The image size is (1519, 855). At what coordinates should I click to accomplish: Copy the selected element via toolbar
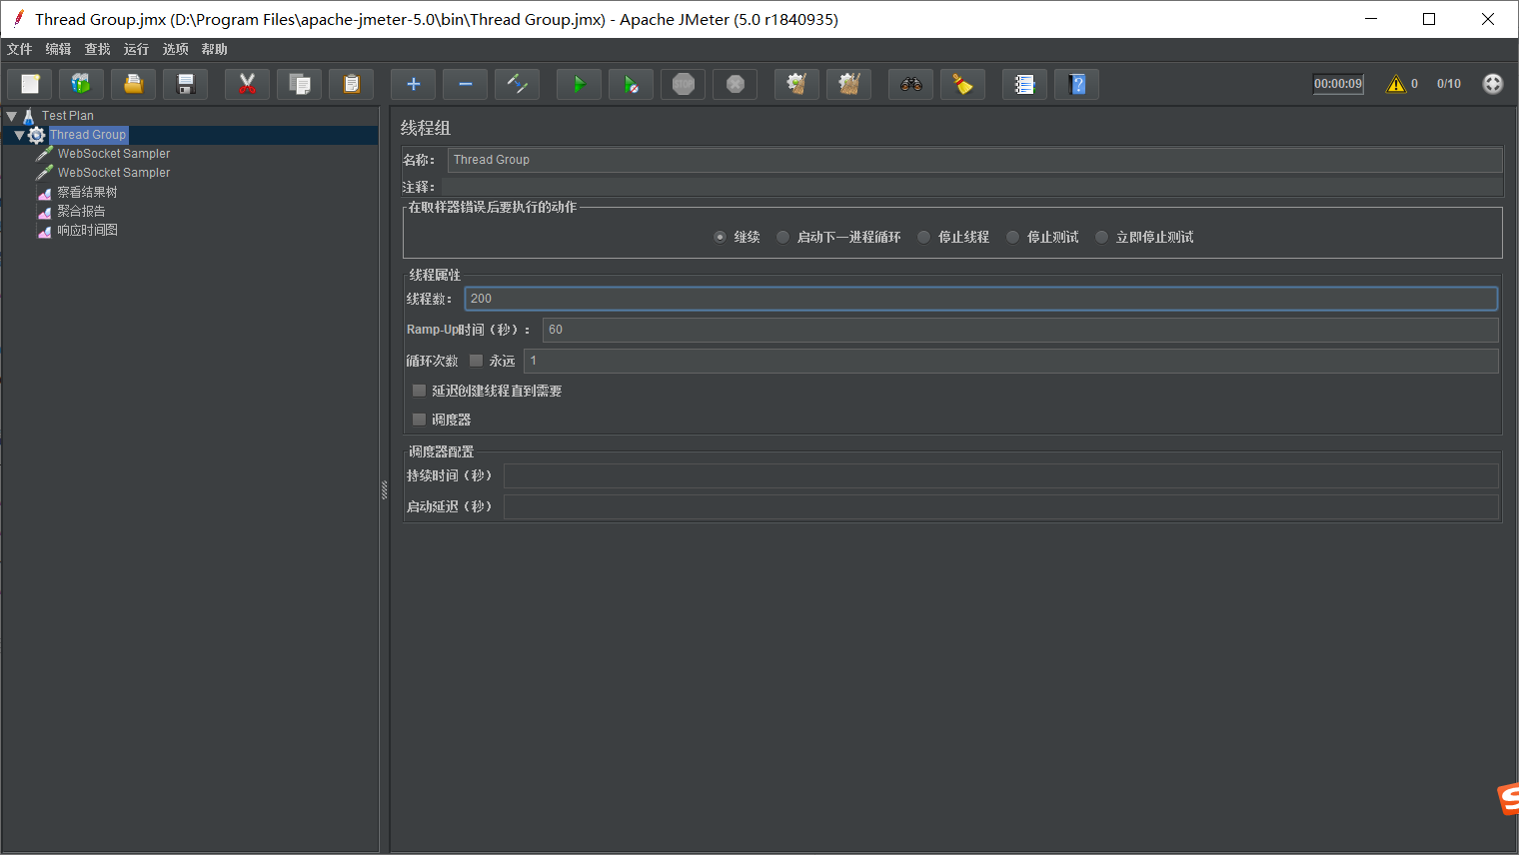(300, 84)
